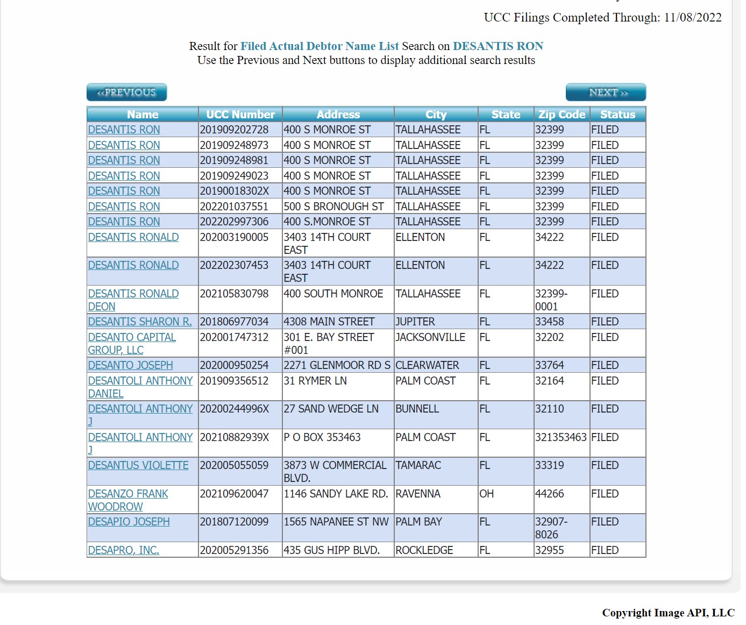Select UCC number 202201037551 cell

[240, 207]
